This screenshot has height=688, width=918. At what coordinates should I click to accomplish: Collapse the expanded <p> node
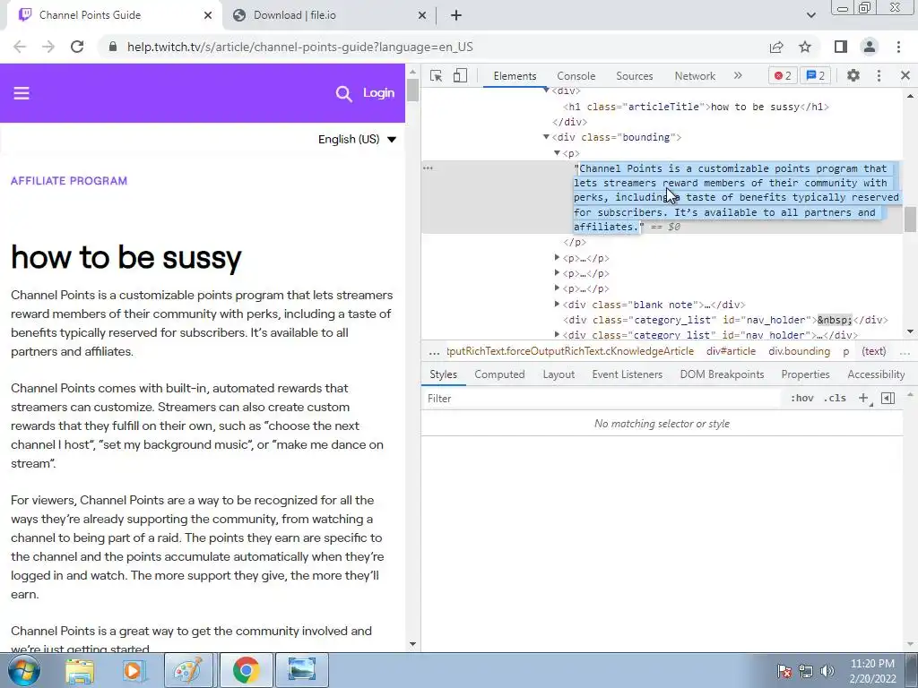(557, 152)
